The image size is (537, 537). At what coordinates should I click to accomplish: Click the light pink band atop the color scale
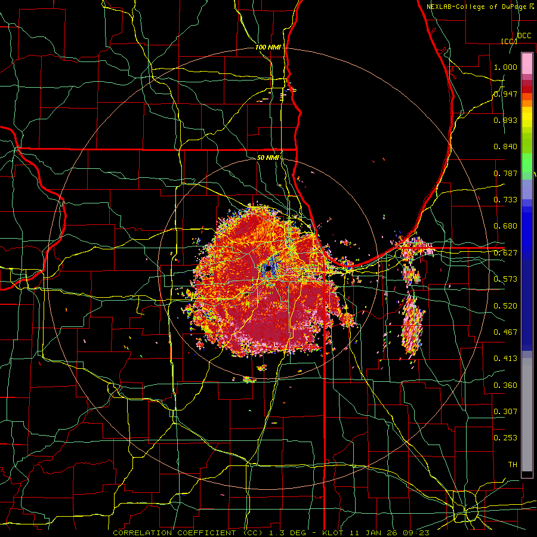point(527,63)
